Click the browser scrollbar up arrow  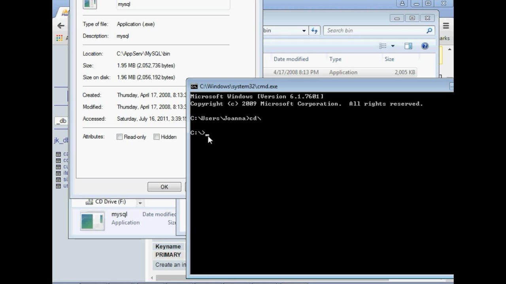click(450, 50)
